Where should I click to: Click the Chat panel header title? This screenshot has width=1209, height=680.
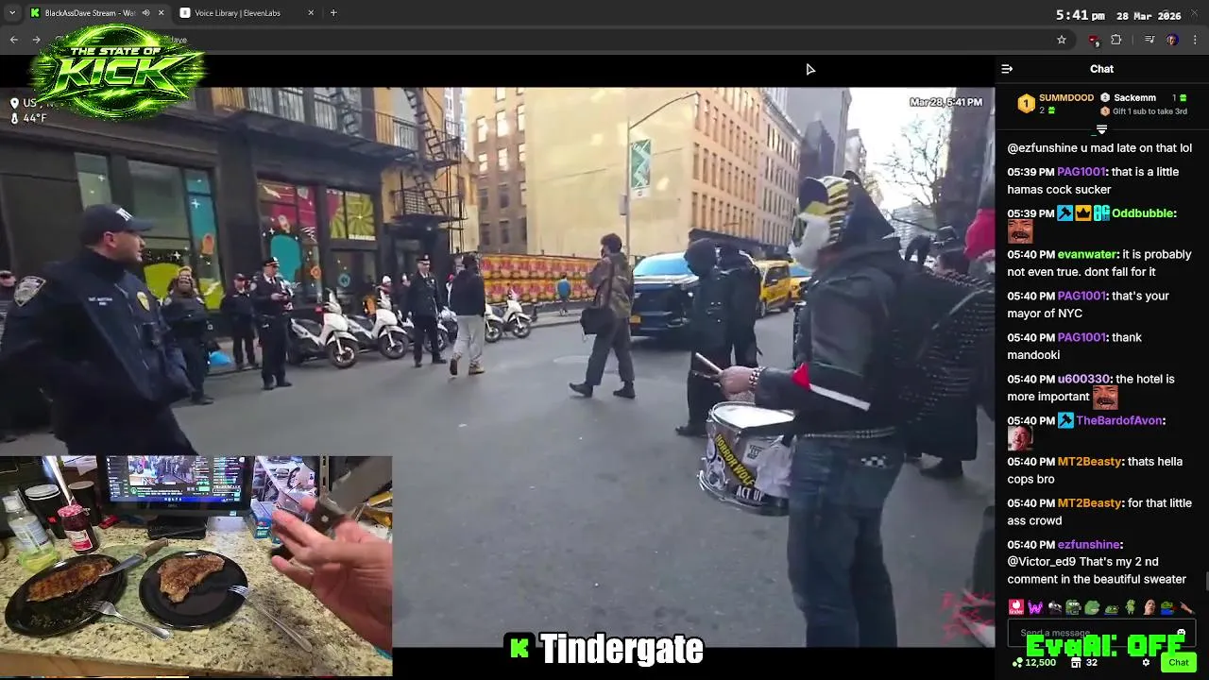point(1101,69)
